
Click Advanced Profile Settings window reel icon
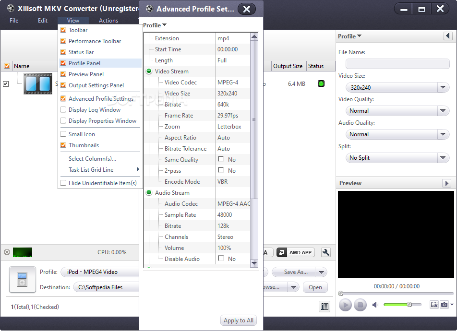pyautogui.click(x=149, y=9)
